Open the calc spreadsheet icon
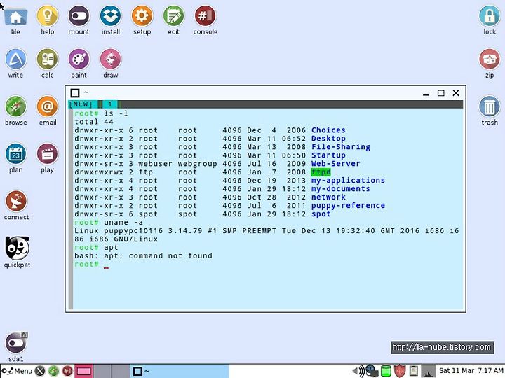 tap(48, 59)
